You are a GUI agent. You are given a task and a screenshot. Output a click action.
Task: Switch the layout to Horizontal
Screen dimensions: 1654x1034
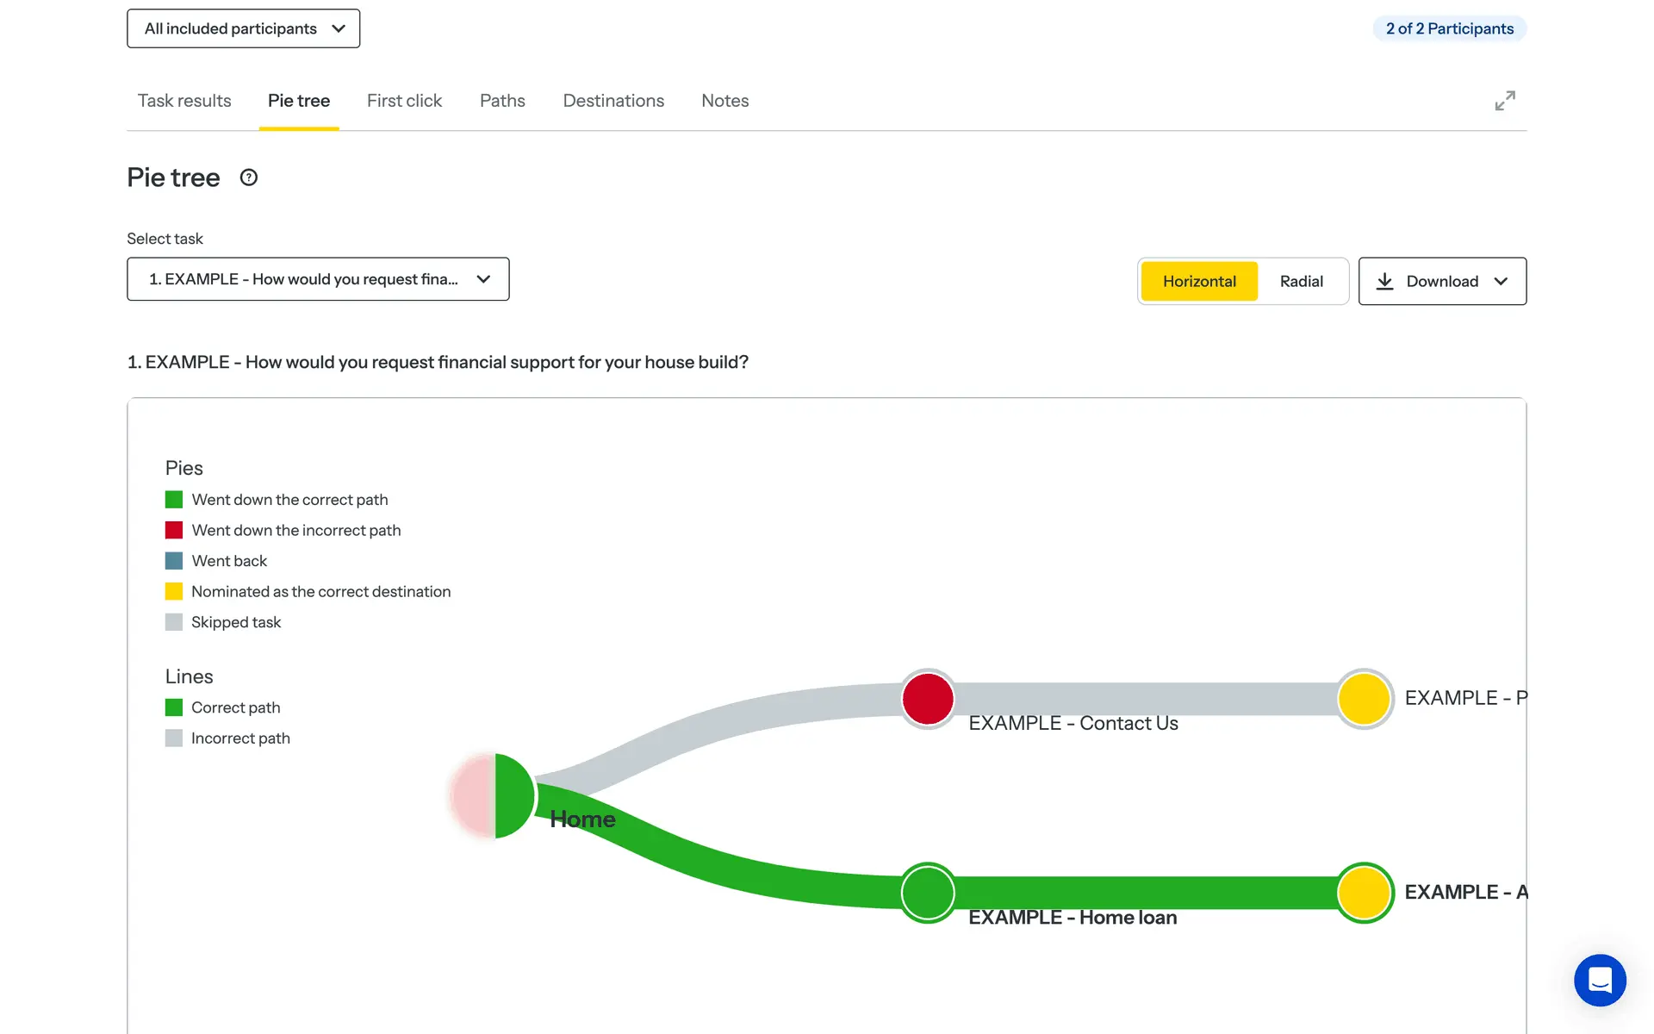(x=1198, y=281)
